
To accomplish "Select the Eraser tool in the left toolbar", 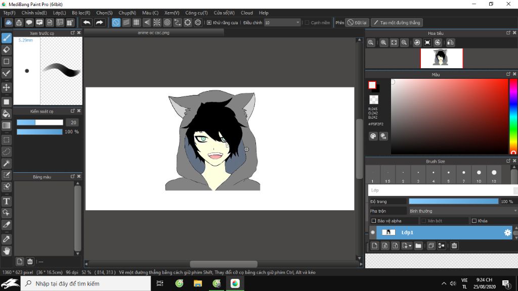I will (x=7, y=50).
